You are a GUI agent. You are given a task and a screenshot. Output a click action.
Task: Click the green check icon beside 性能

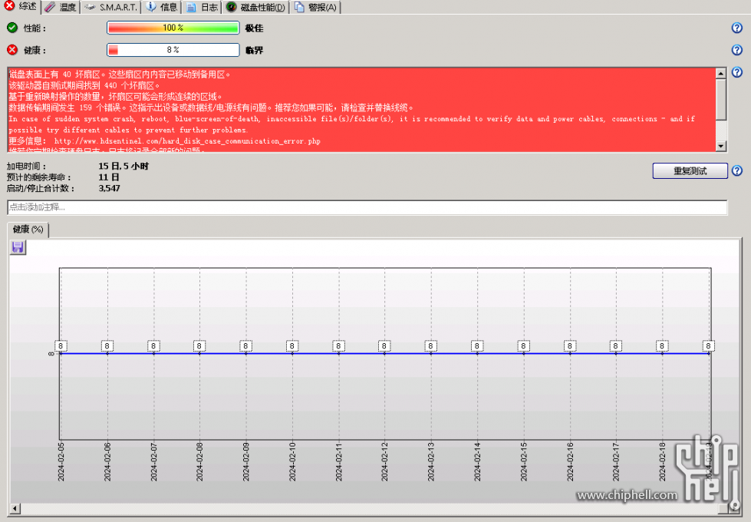pos(12,28)
